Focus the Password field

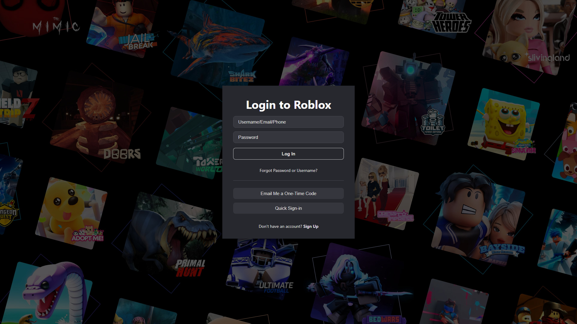point(288,137)
